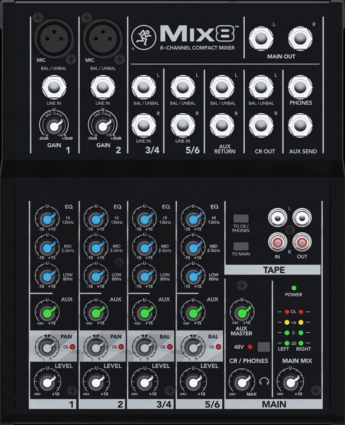Click the channel 1 HI 12kHz EQ knob
The image size is (345, 425).
pyautogui.click(x=47, y=219)
